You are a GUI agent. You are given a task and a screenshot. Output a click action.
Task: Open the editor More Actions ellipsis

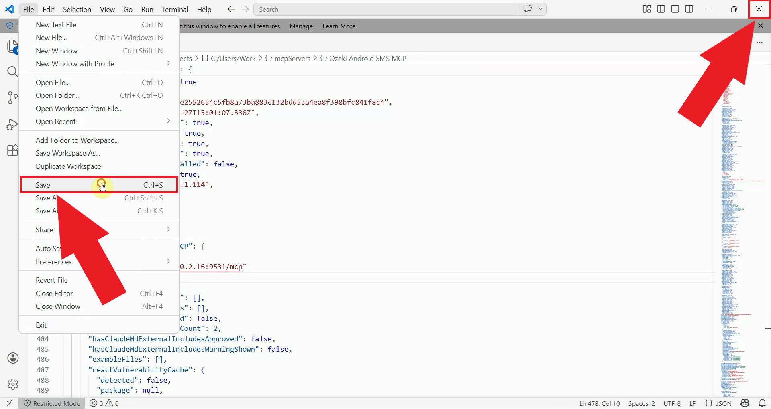pyautogui.click(x=759, y=42)
